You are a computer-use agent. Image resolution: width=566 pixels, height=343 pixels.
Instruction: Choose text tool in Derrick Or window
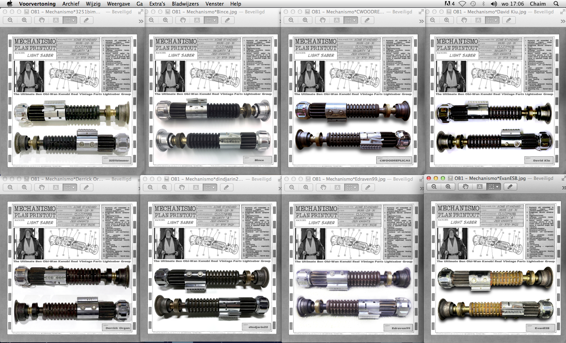click(56, 187)
